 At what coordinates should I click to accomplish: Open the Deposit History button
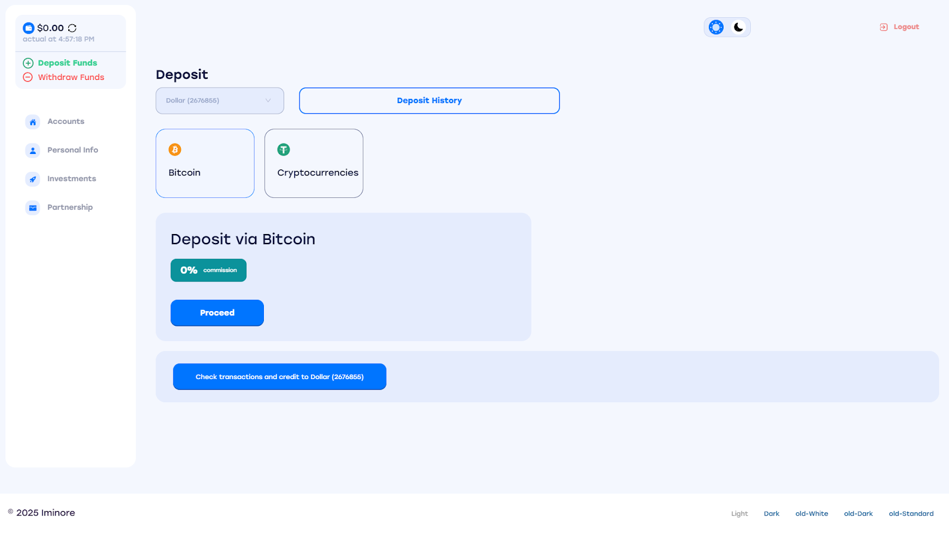429,101
